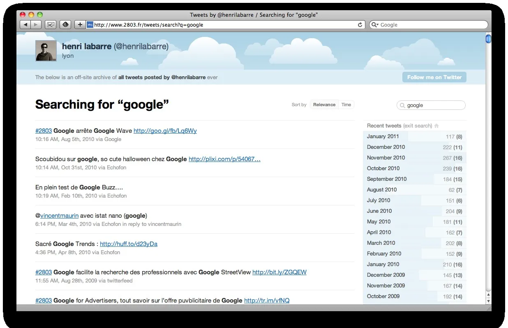
Task: Open #2803 hashtag in StreetView tweet
Action: pos(44,272)
